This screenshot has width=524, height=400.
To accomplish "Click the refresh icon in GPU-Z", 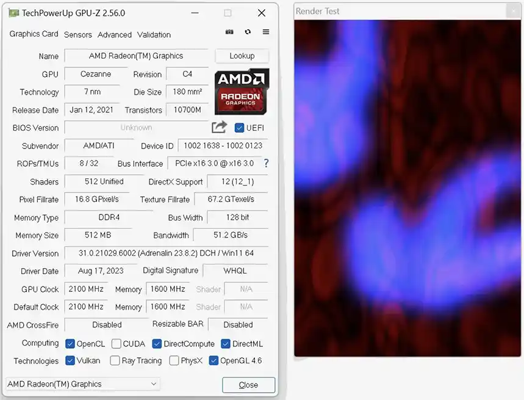I will coord(248,32).
